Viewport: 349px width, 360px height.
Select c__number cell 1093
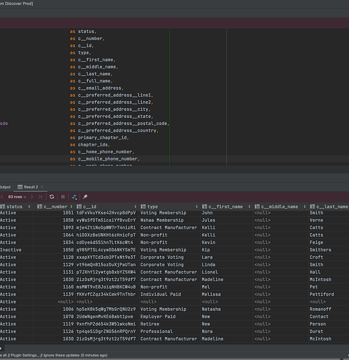(68, 227)
